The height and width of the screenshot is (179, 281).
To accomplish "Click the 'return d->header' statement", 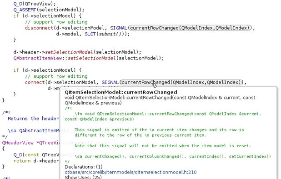I will pos(36,161).
